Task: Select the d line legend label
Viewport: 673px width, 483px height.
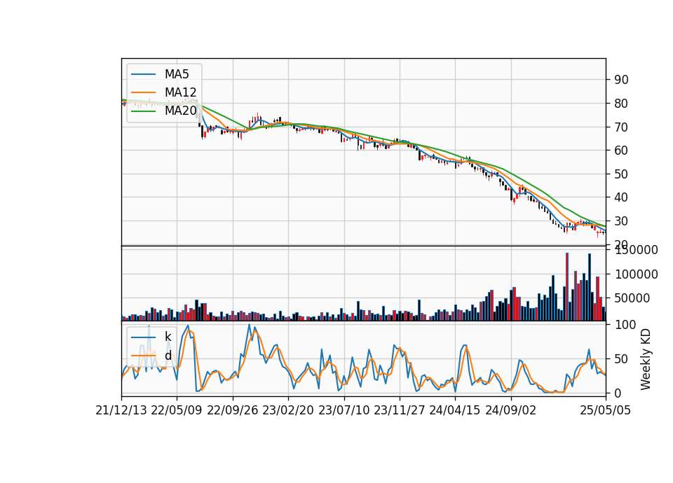Action: tap(168, 356)
